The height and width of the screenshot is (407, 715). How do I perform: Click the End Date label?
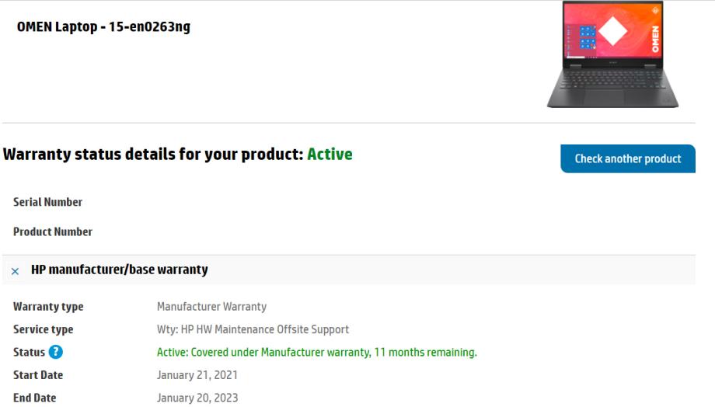coord(34,398)
